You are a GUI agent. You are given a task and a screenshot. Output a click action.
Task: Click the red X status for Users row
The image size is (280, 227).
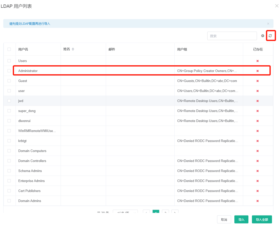(x=257, y=61)
